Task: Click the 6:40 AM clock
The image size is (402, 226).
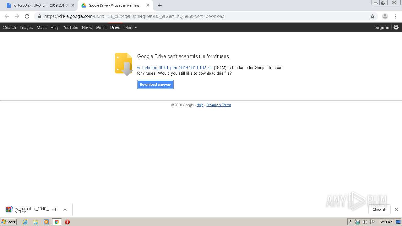Action: pos(386,222)
